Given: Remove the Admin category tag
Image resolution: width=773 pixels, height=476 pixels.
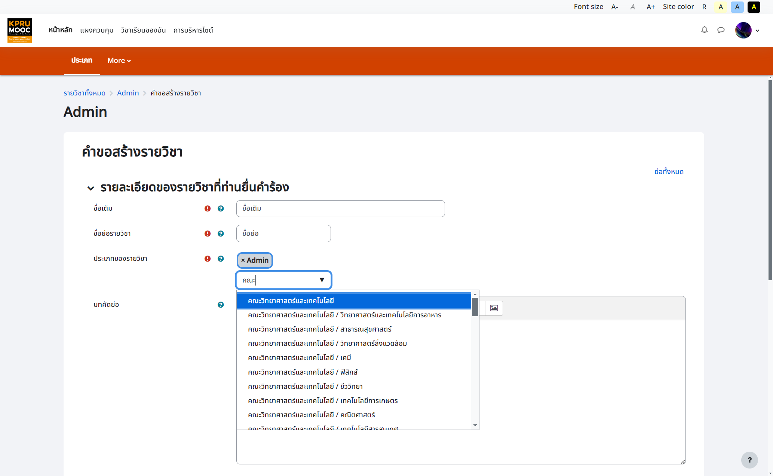Looking at the screenshot, I should click(255, 260).
